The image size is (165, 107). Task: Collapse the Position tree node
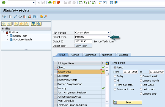(x=4, y=32)
